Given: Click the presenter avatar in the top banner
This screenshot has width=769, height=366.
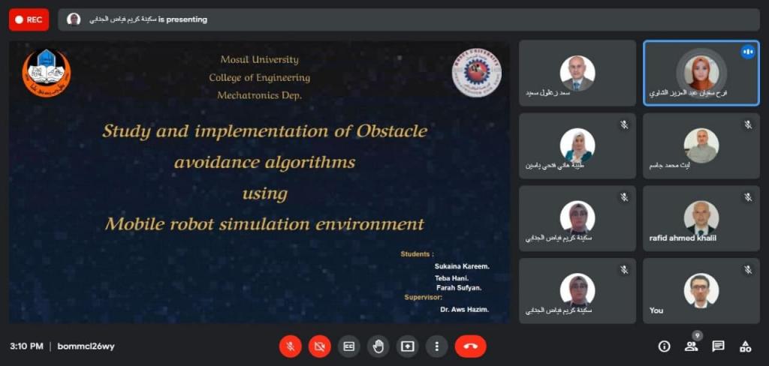Looking at the screenshot, I should click(74, 19).
